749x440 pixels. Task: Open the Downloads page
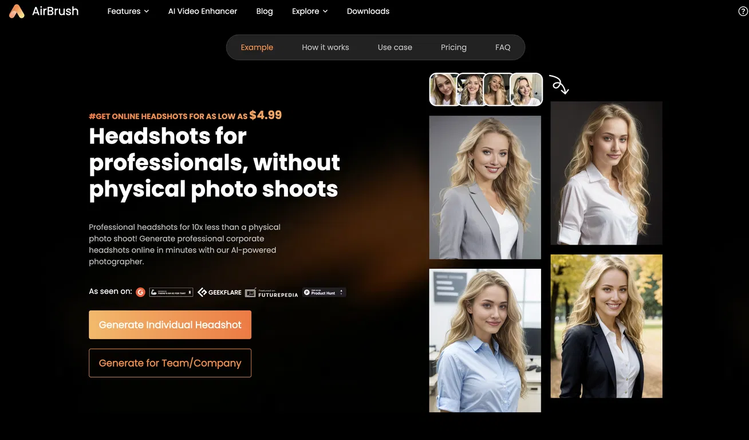368,11
